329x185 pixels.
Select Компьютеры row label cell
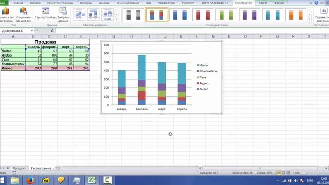13,64
